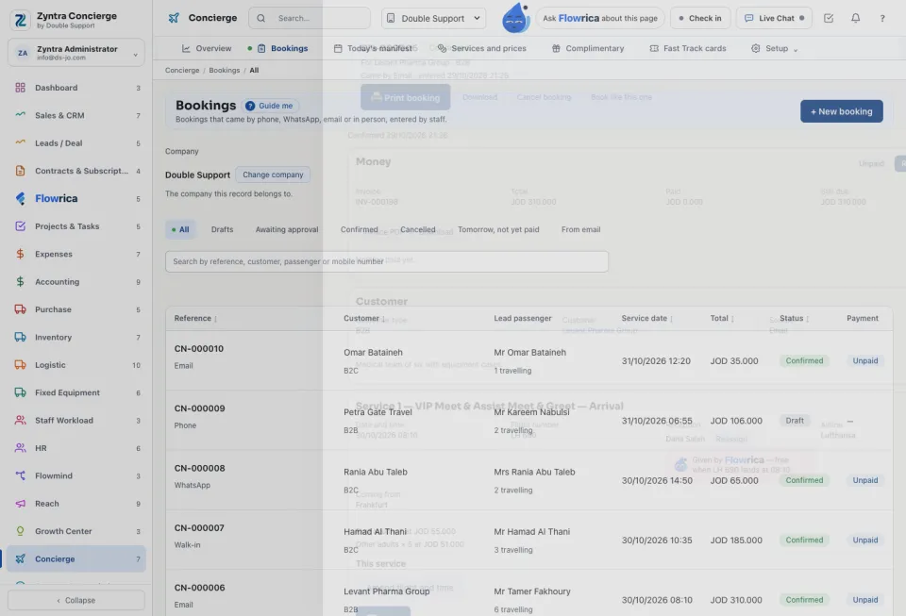This screenshot has height=616, width=906.
Task: Open the Dashboard sidebar icon
Action: click(20, 88)
